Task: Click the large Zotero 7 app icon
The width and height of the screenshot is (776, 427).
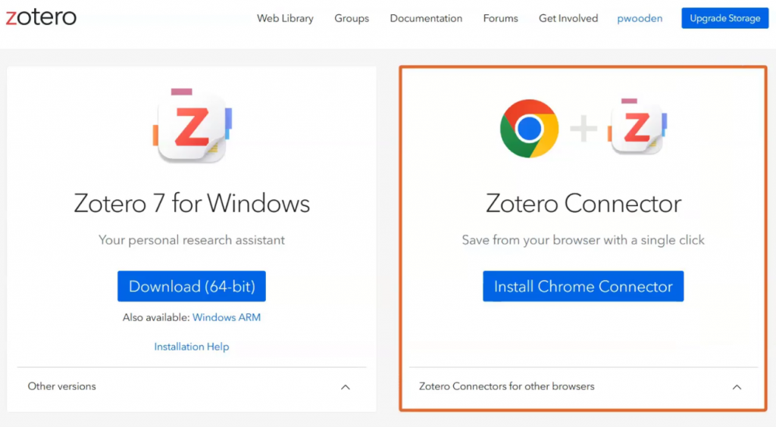Action: [192, 126]
